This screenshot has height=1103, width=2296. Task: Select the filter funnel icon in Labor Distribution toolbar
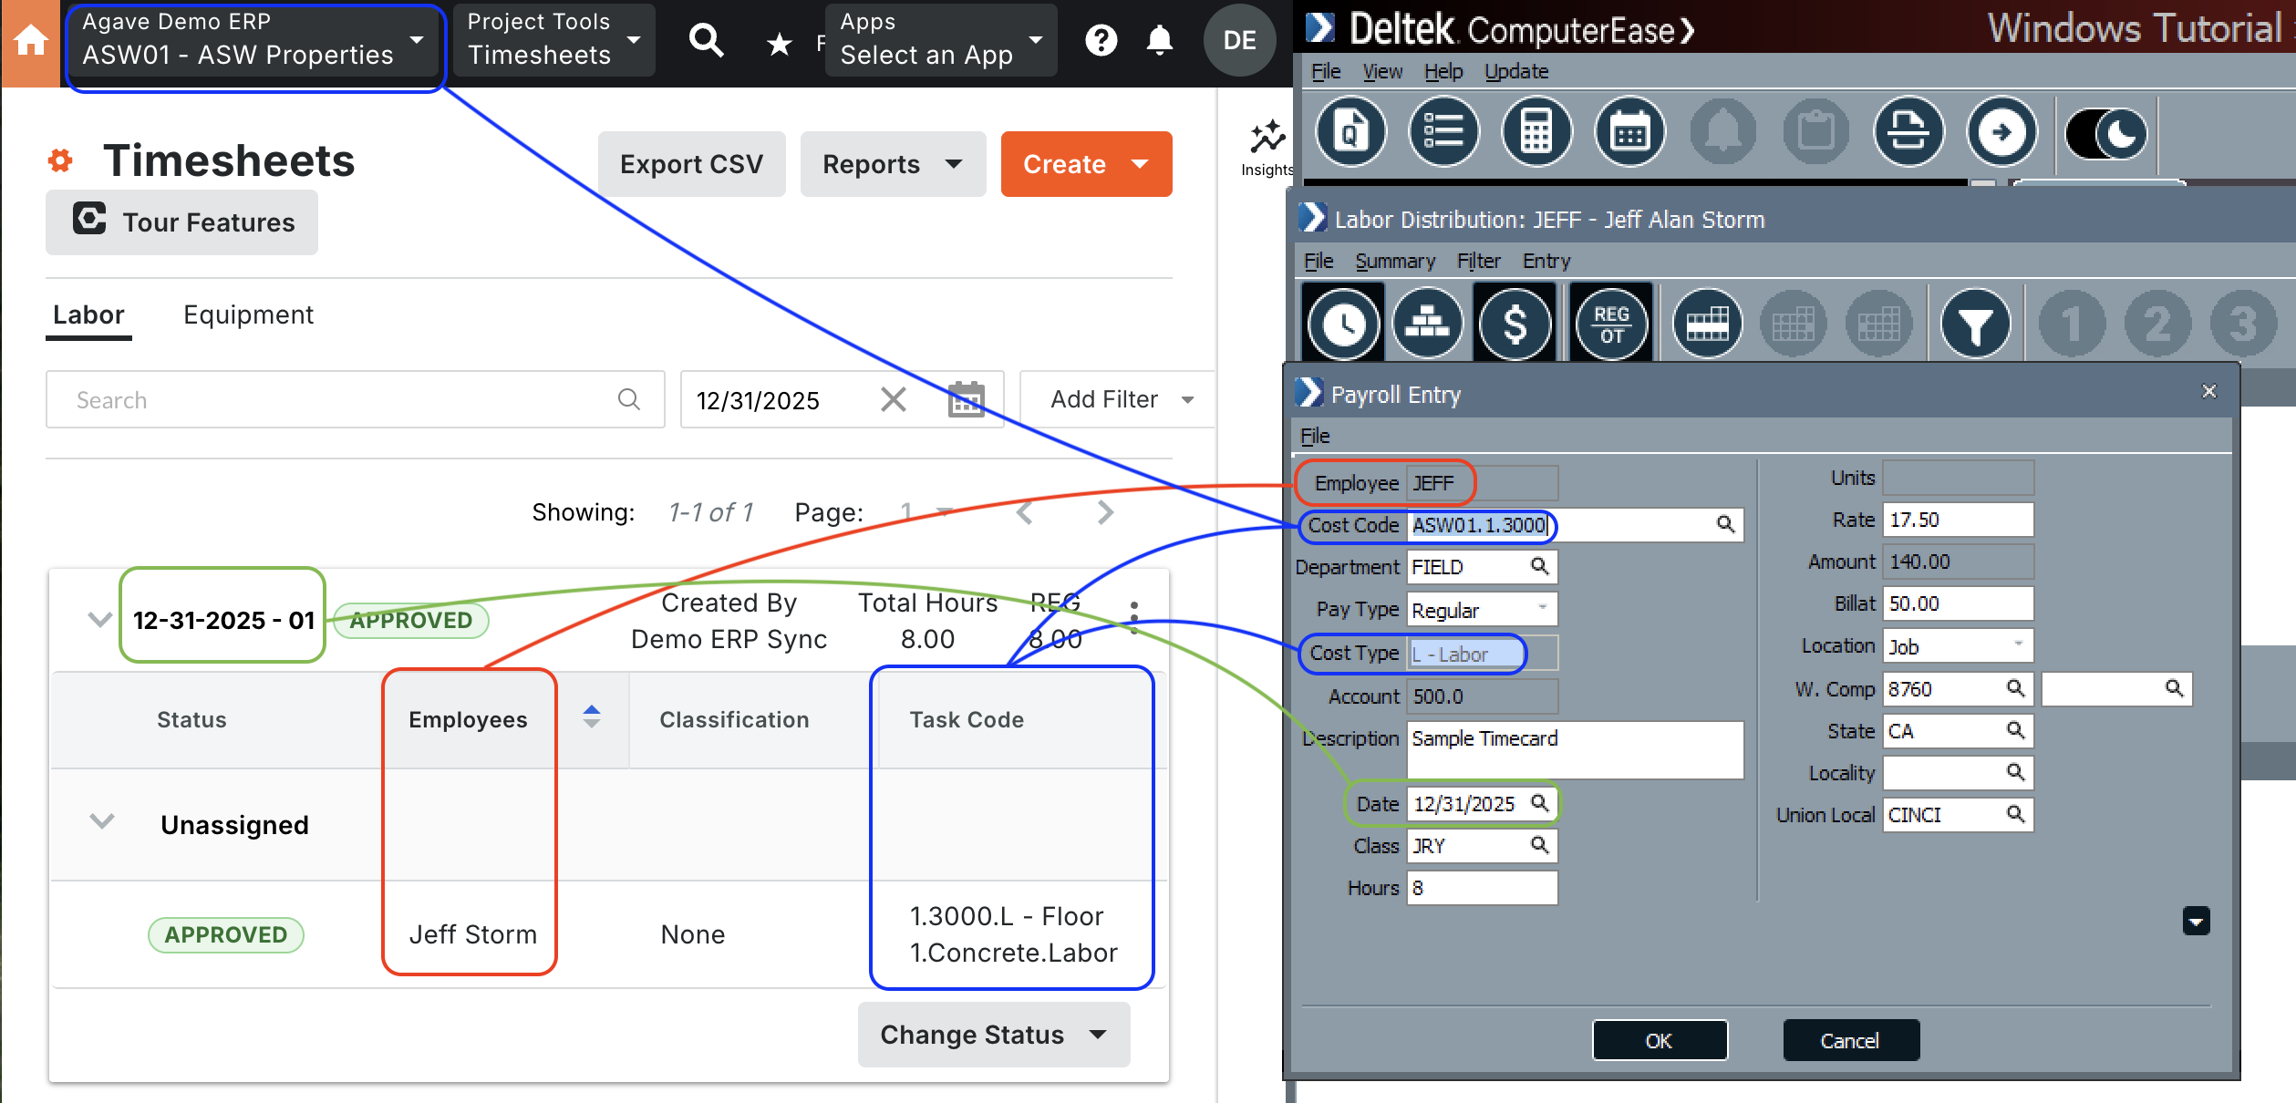click(x=1976, y=323)
